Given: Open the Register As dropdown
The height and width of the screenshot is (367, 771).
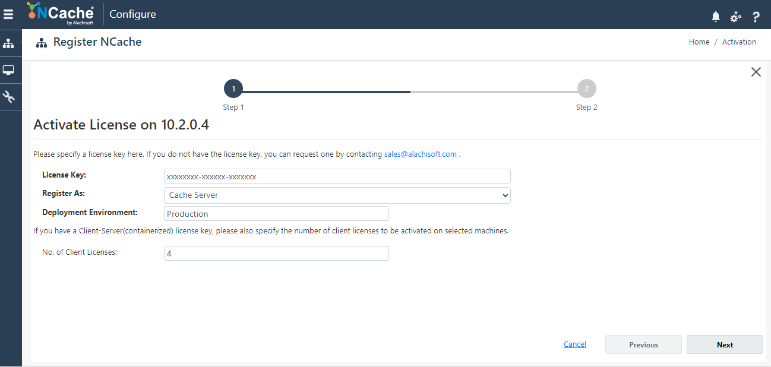Looking at the screenshot, I should coord(337,195).
